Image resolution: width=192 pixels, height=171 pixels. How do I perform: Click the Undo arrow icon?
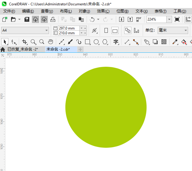point(92,19)
